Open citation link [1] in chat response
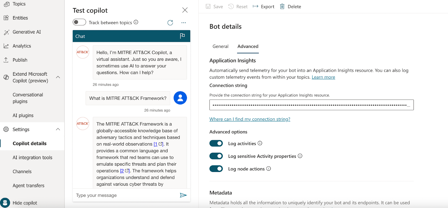The image size is (448, 208). [158, 144]
